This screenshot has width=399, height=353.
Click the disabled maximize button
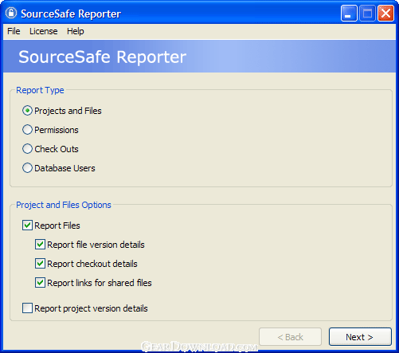367,13
